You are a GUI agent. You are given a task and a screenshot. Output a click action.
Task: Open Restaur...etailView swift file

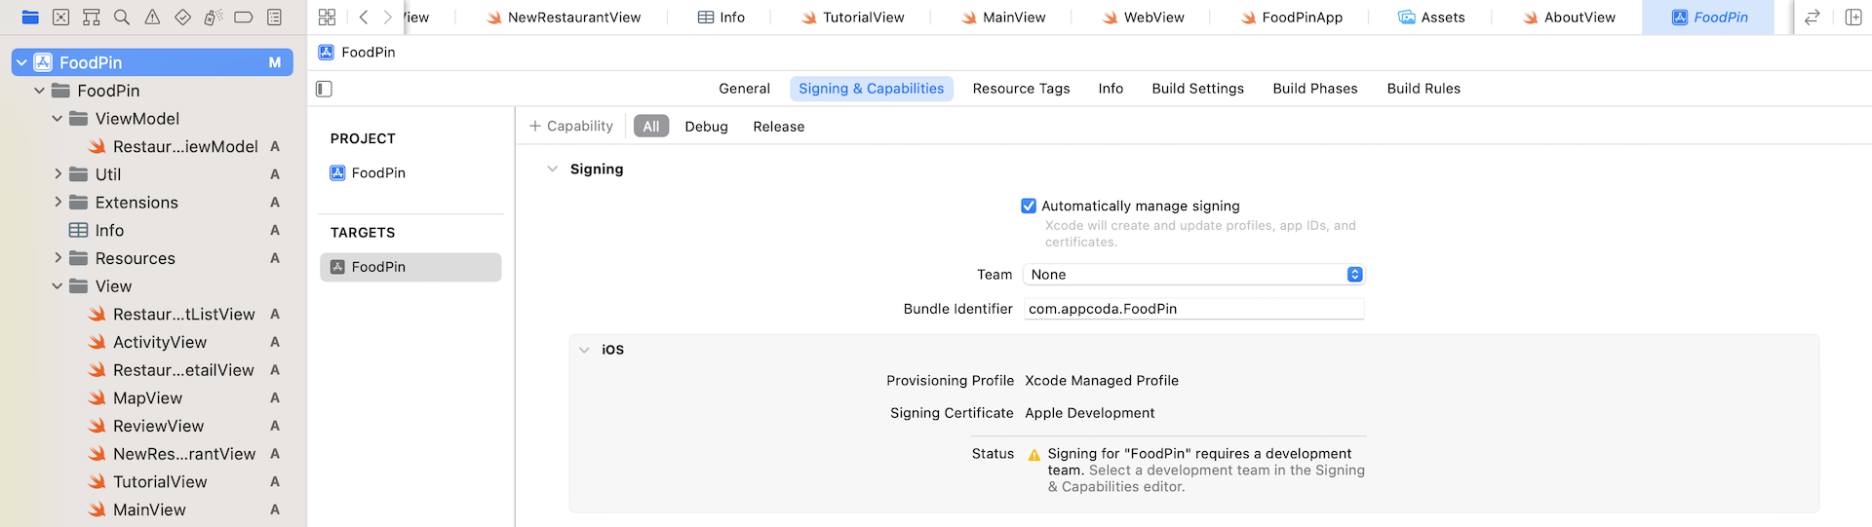tap(171, 370)
